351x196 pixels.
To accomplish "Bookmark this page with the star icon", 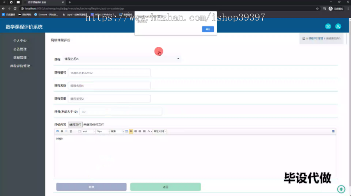I will [317, 9].
